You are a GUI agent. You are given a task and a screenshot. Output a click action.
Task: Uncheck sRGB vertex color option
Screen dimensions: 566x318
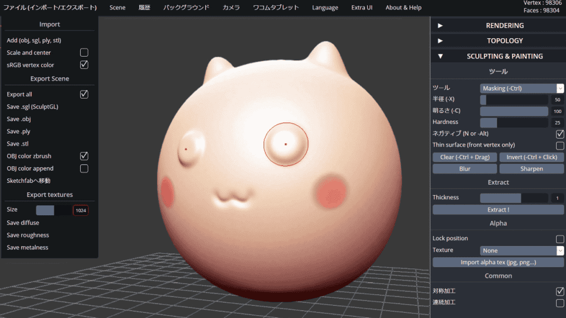coord(84,65)
